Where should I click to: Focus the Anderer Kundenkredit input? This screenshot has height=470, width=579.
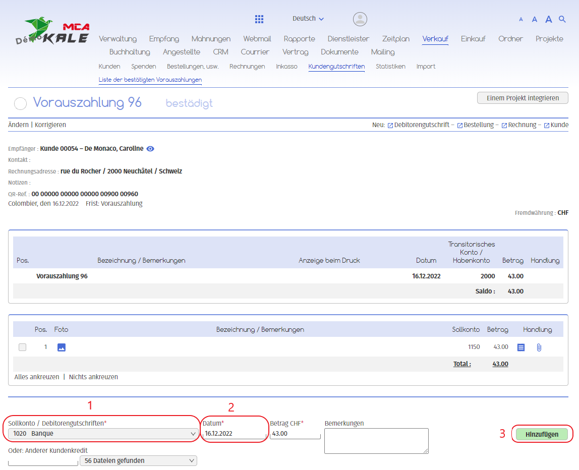43,460
